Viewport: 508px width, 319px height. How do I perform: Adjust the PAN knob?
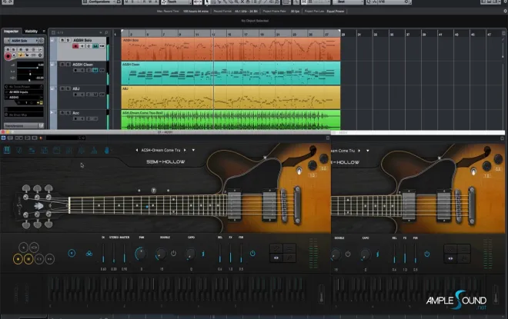(141, 254)
